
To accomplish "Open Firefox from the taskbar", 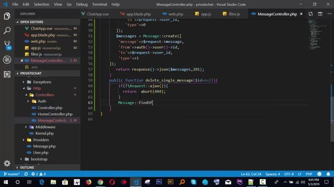I will (x=89, y=182).
